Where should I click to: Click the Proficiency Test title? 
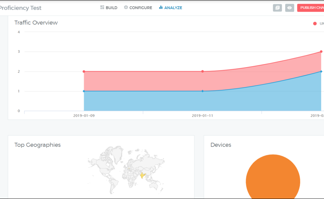pos(21,8)
